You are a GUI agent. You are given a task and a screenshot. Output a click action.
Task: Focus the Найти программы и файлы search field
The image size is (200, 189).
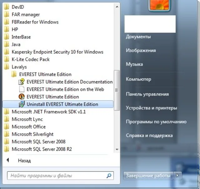(x=60, y=176)
